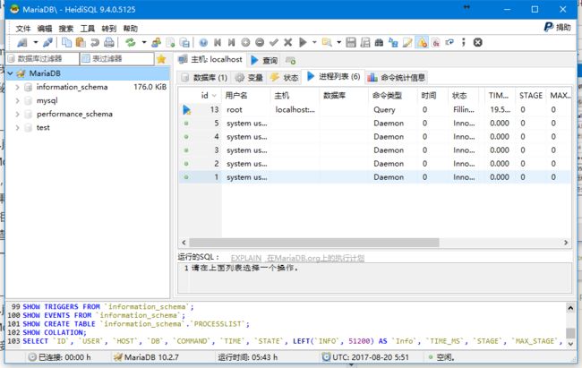Screen dimensions: 582x368
Task: Click the disconnect plug toolbar icon
Action: pos(47,42)
